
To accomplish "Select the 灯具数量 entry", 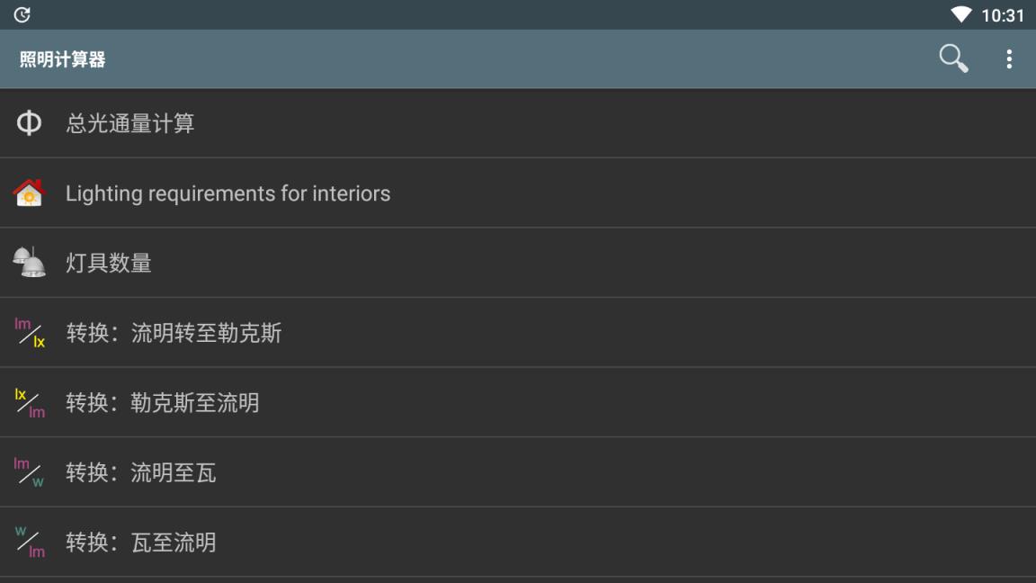I will coord(109,264).
